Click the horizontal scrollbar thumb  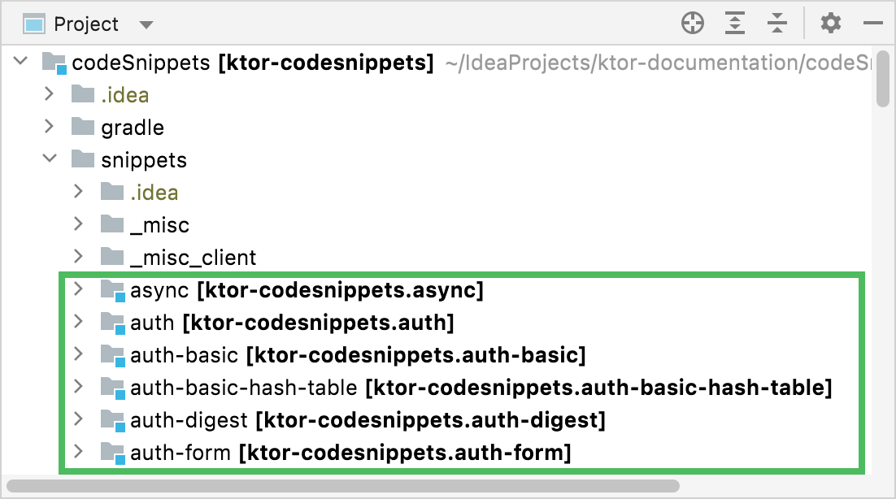343,486
